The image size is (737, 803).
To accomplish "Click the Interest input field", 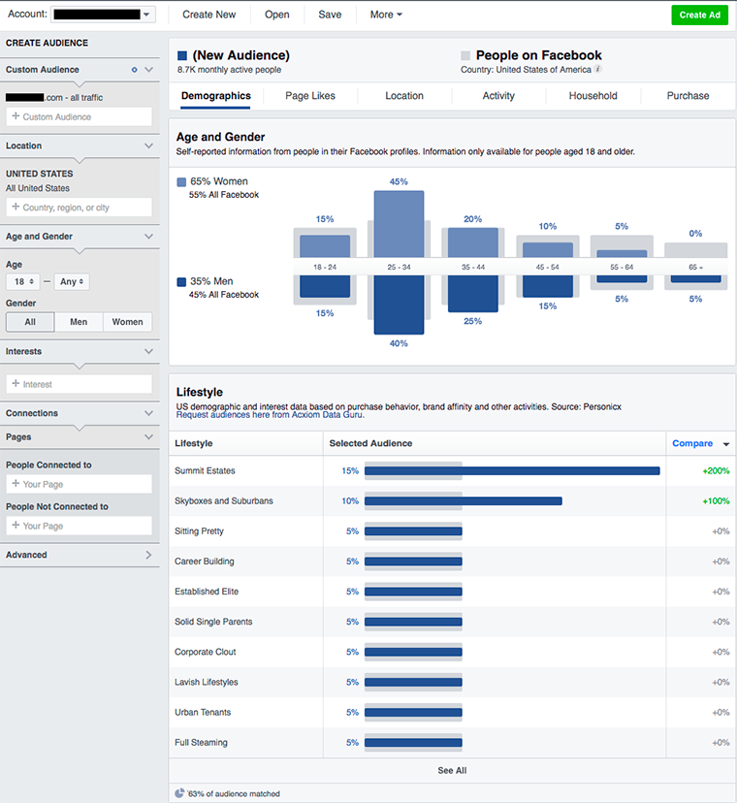I will (x=79, y=384).
